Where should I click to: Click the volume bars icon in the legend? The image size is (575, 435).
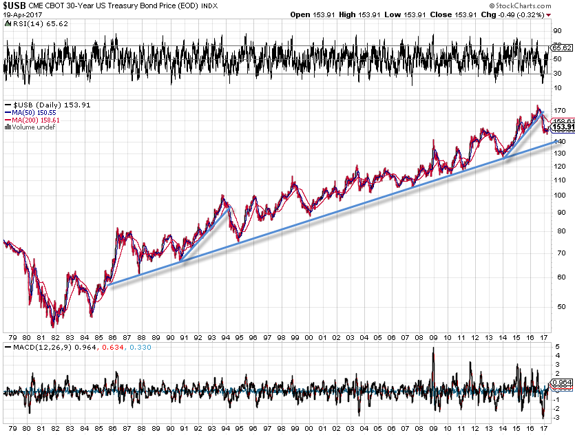click(8, 127)
